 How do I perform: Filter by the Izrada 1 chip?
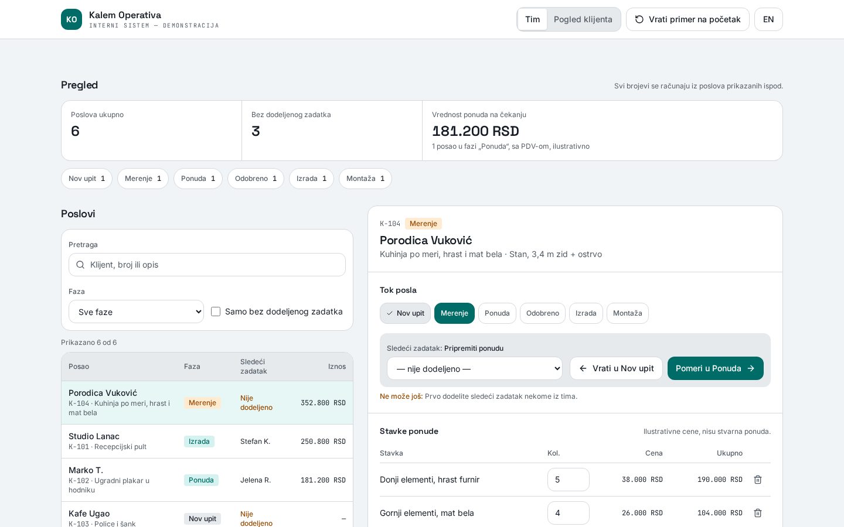(x=311, y=179)
